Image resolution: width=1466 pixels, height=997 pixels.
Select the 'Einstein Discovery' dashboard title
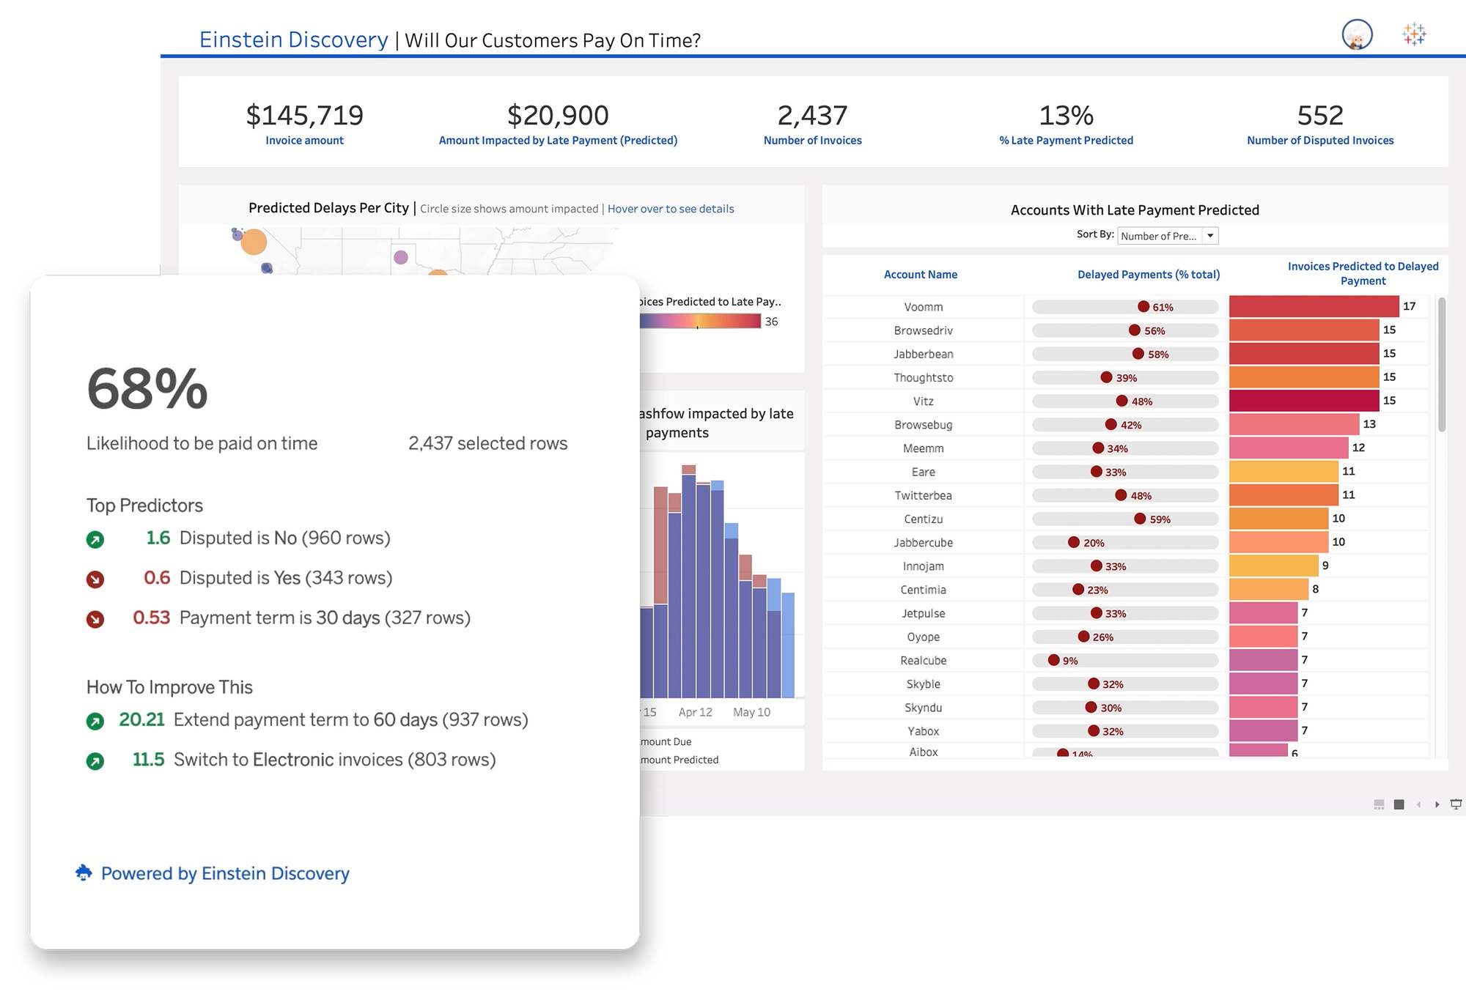pos(292,40)
